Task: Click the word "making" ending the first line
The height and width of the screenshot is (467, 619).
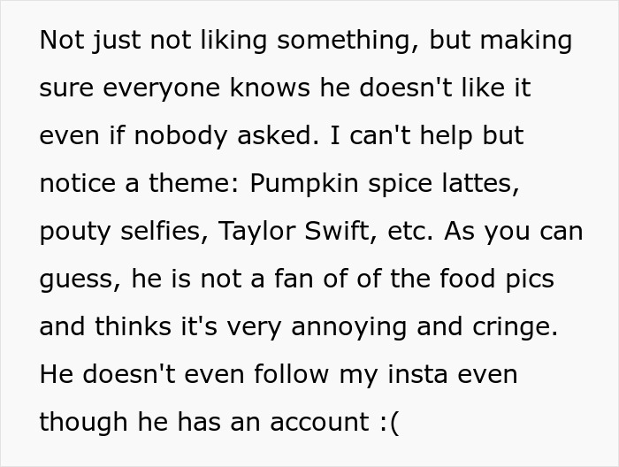Action: [526, 41]
